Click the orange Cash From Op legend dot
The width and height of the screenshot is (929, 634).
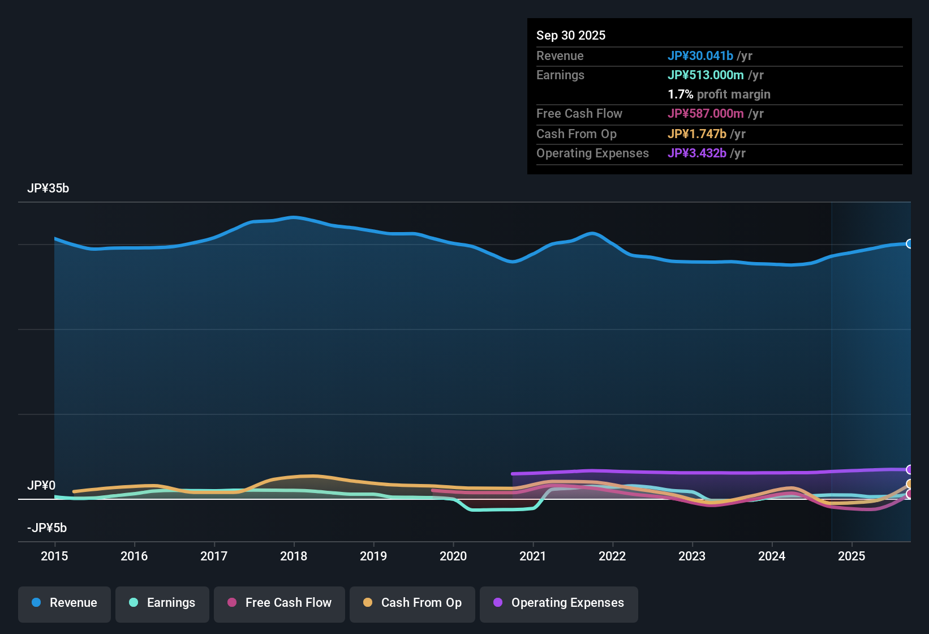(x=368, y=603)
